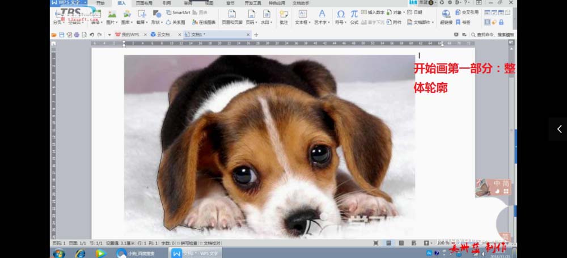Expand the 文本框 dropdown arrow
Screen dimensions: 567x258
(309, 23)
